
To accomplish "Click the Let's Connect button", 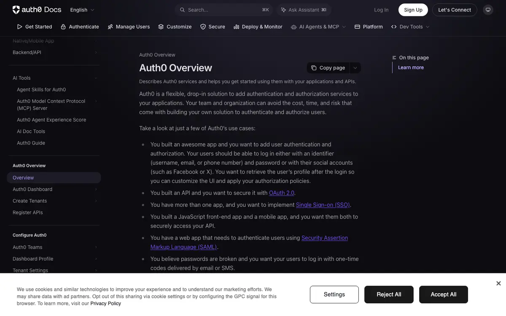I will 455,10.
